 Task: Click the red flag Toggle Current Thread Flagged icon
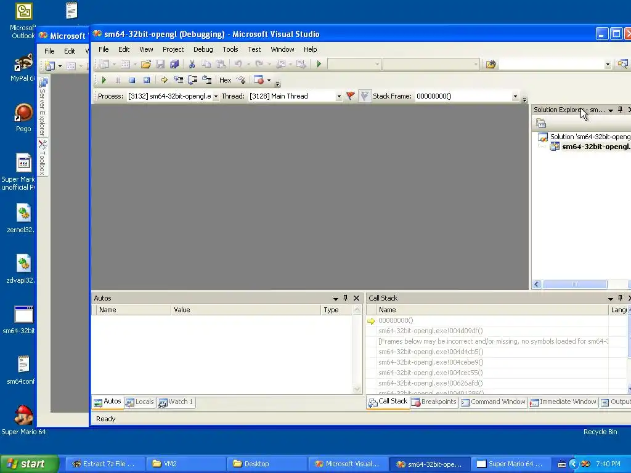click(x=351, y=96)
